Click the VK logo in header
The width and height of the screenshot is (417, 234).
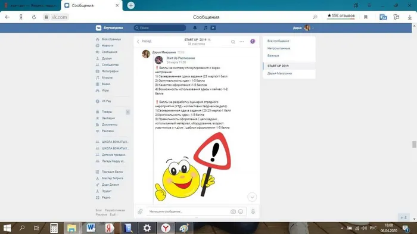point(99,27)
